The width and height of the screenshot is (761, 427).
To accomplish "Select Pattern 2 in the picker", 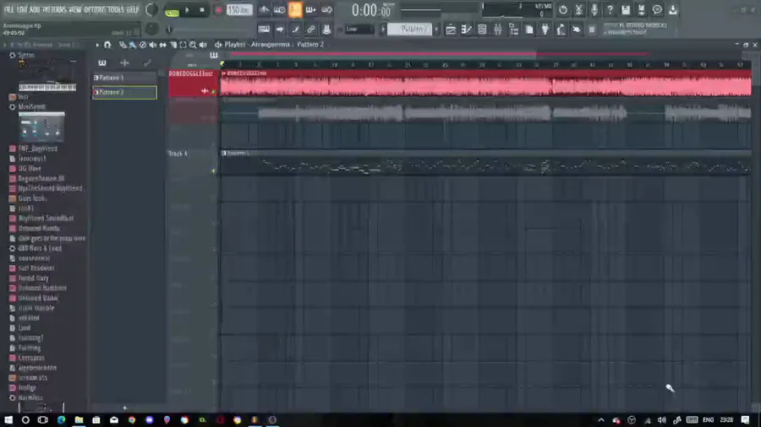I will click(x=124, y=92).
